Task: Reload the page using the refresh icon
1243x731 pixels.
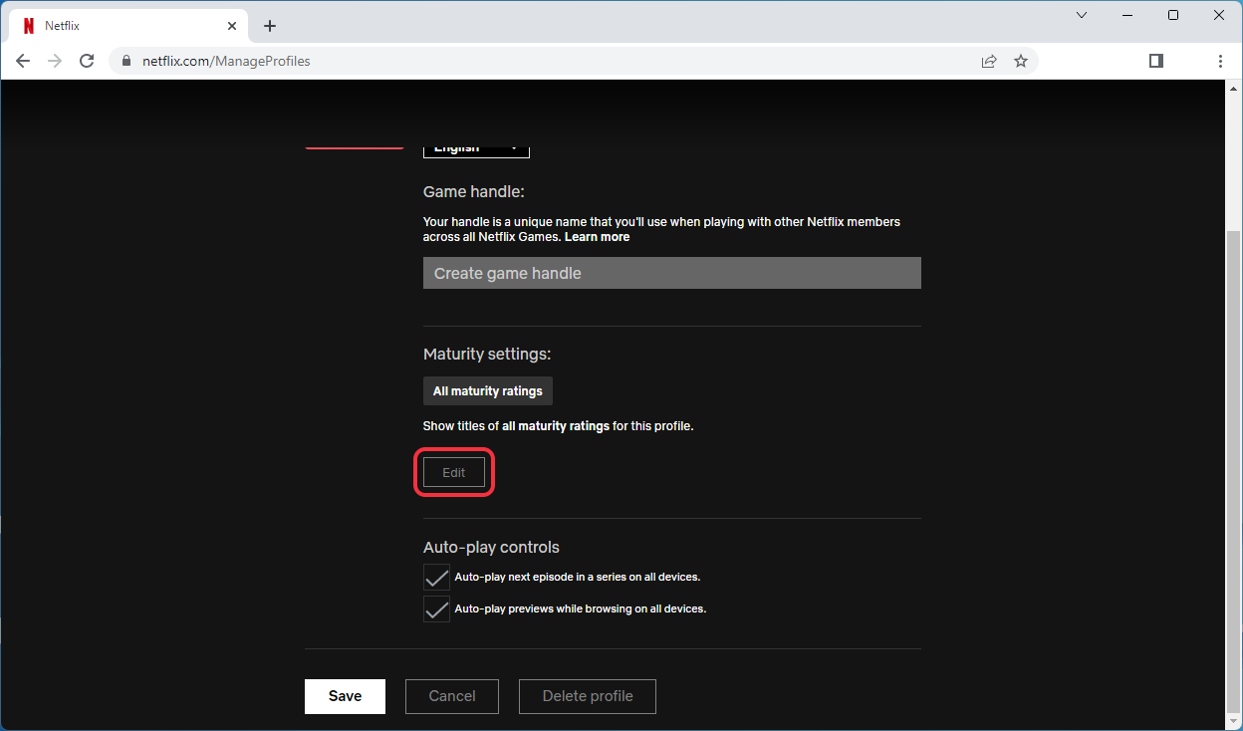Action: point(87,61)
